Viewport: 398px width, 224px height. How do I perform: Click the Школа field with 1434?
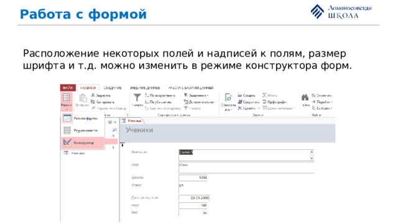[193, 178]
